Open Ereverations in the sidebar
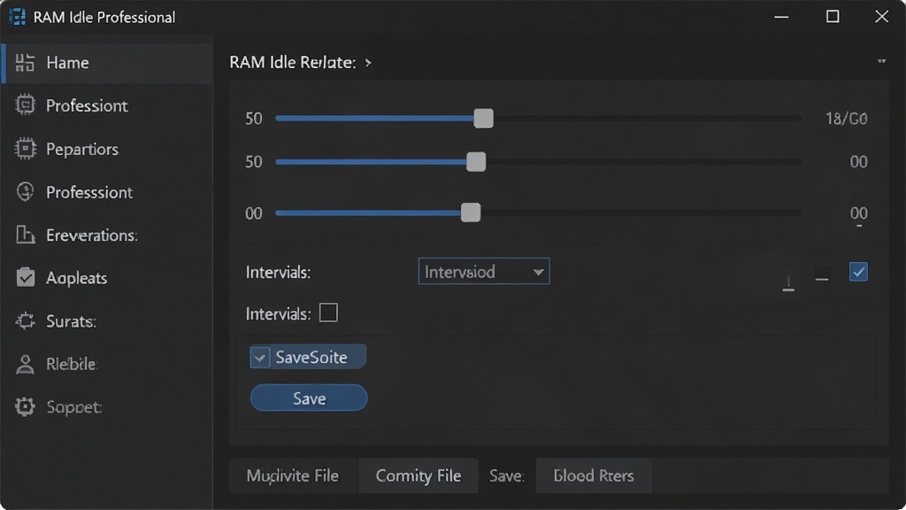906x510 pixels. click(x=107, y=235)
